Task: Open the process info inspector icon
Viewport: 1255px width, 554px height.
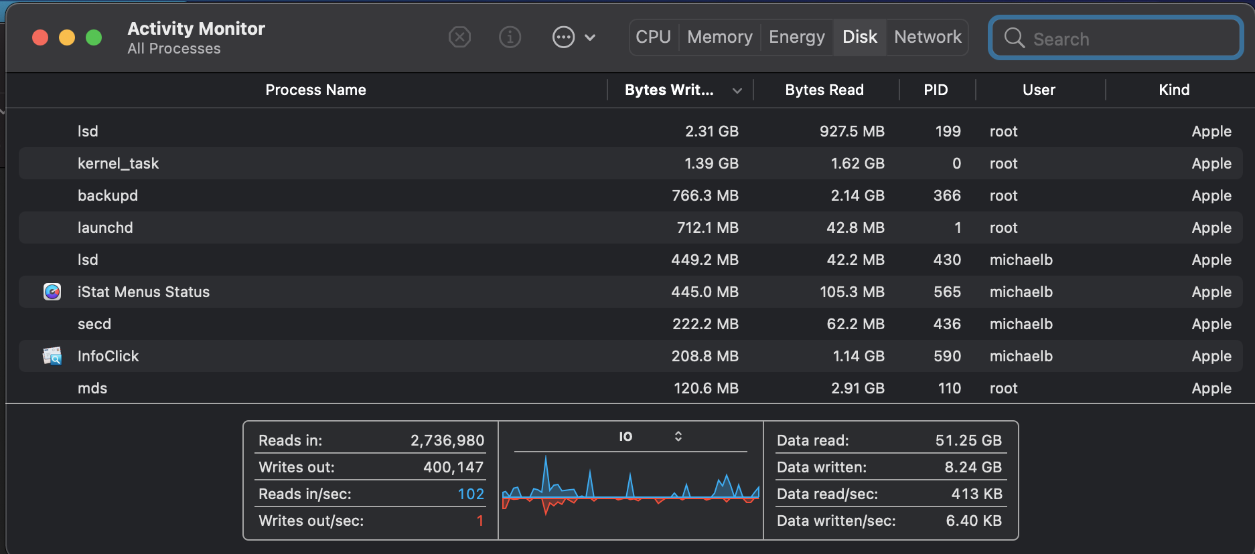Action: [x=510, y=37]
